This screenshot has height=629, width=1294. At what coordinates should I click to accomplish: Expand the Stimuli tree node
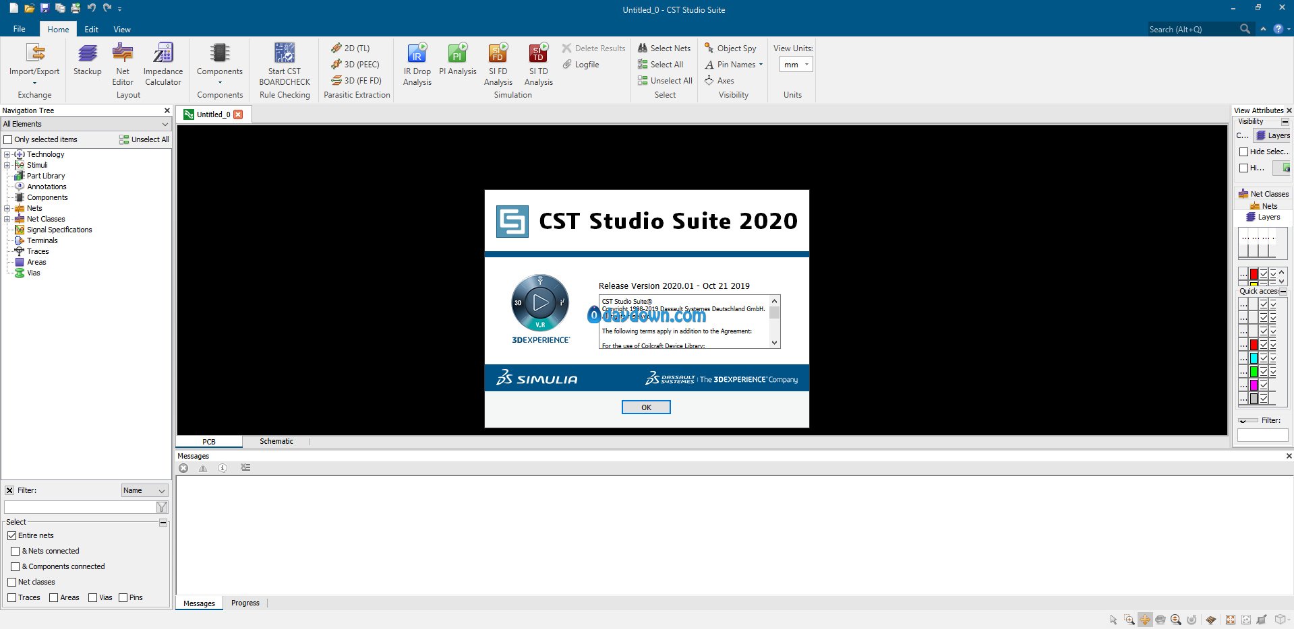[x=7, y=165]
